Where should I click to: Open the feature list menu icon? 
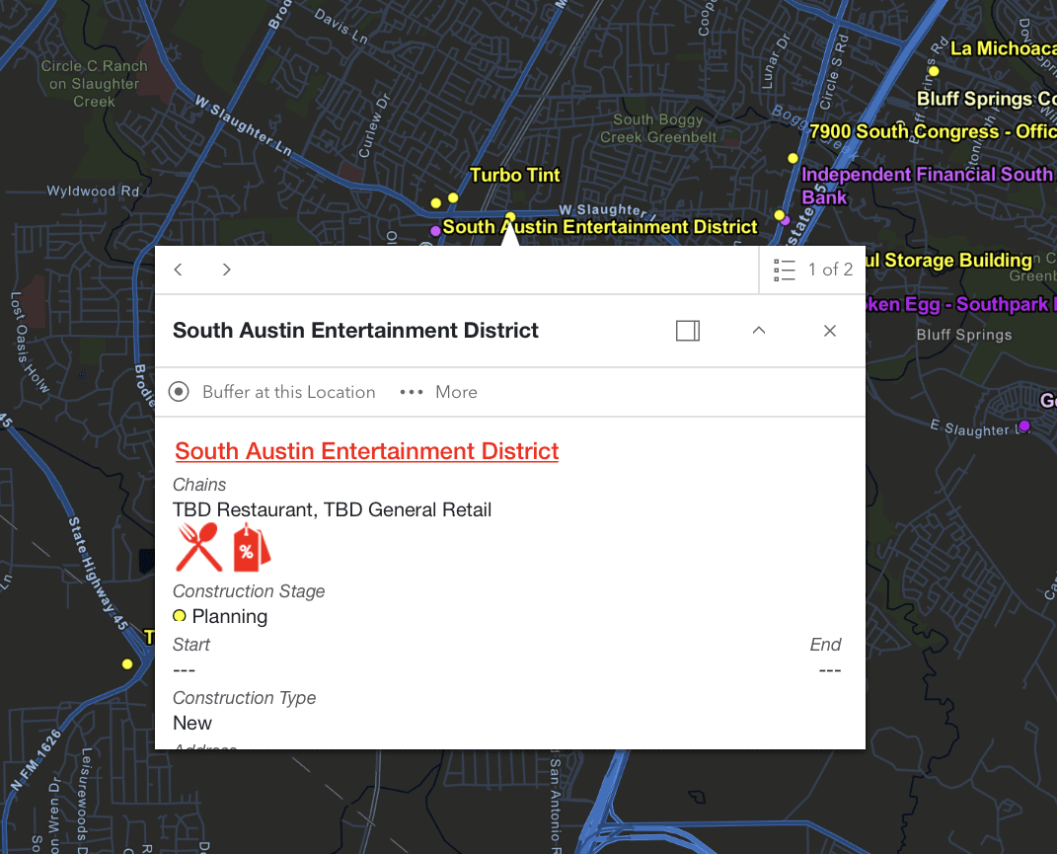tap(784, 270)
